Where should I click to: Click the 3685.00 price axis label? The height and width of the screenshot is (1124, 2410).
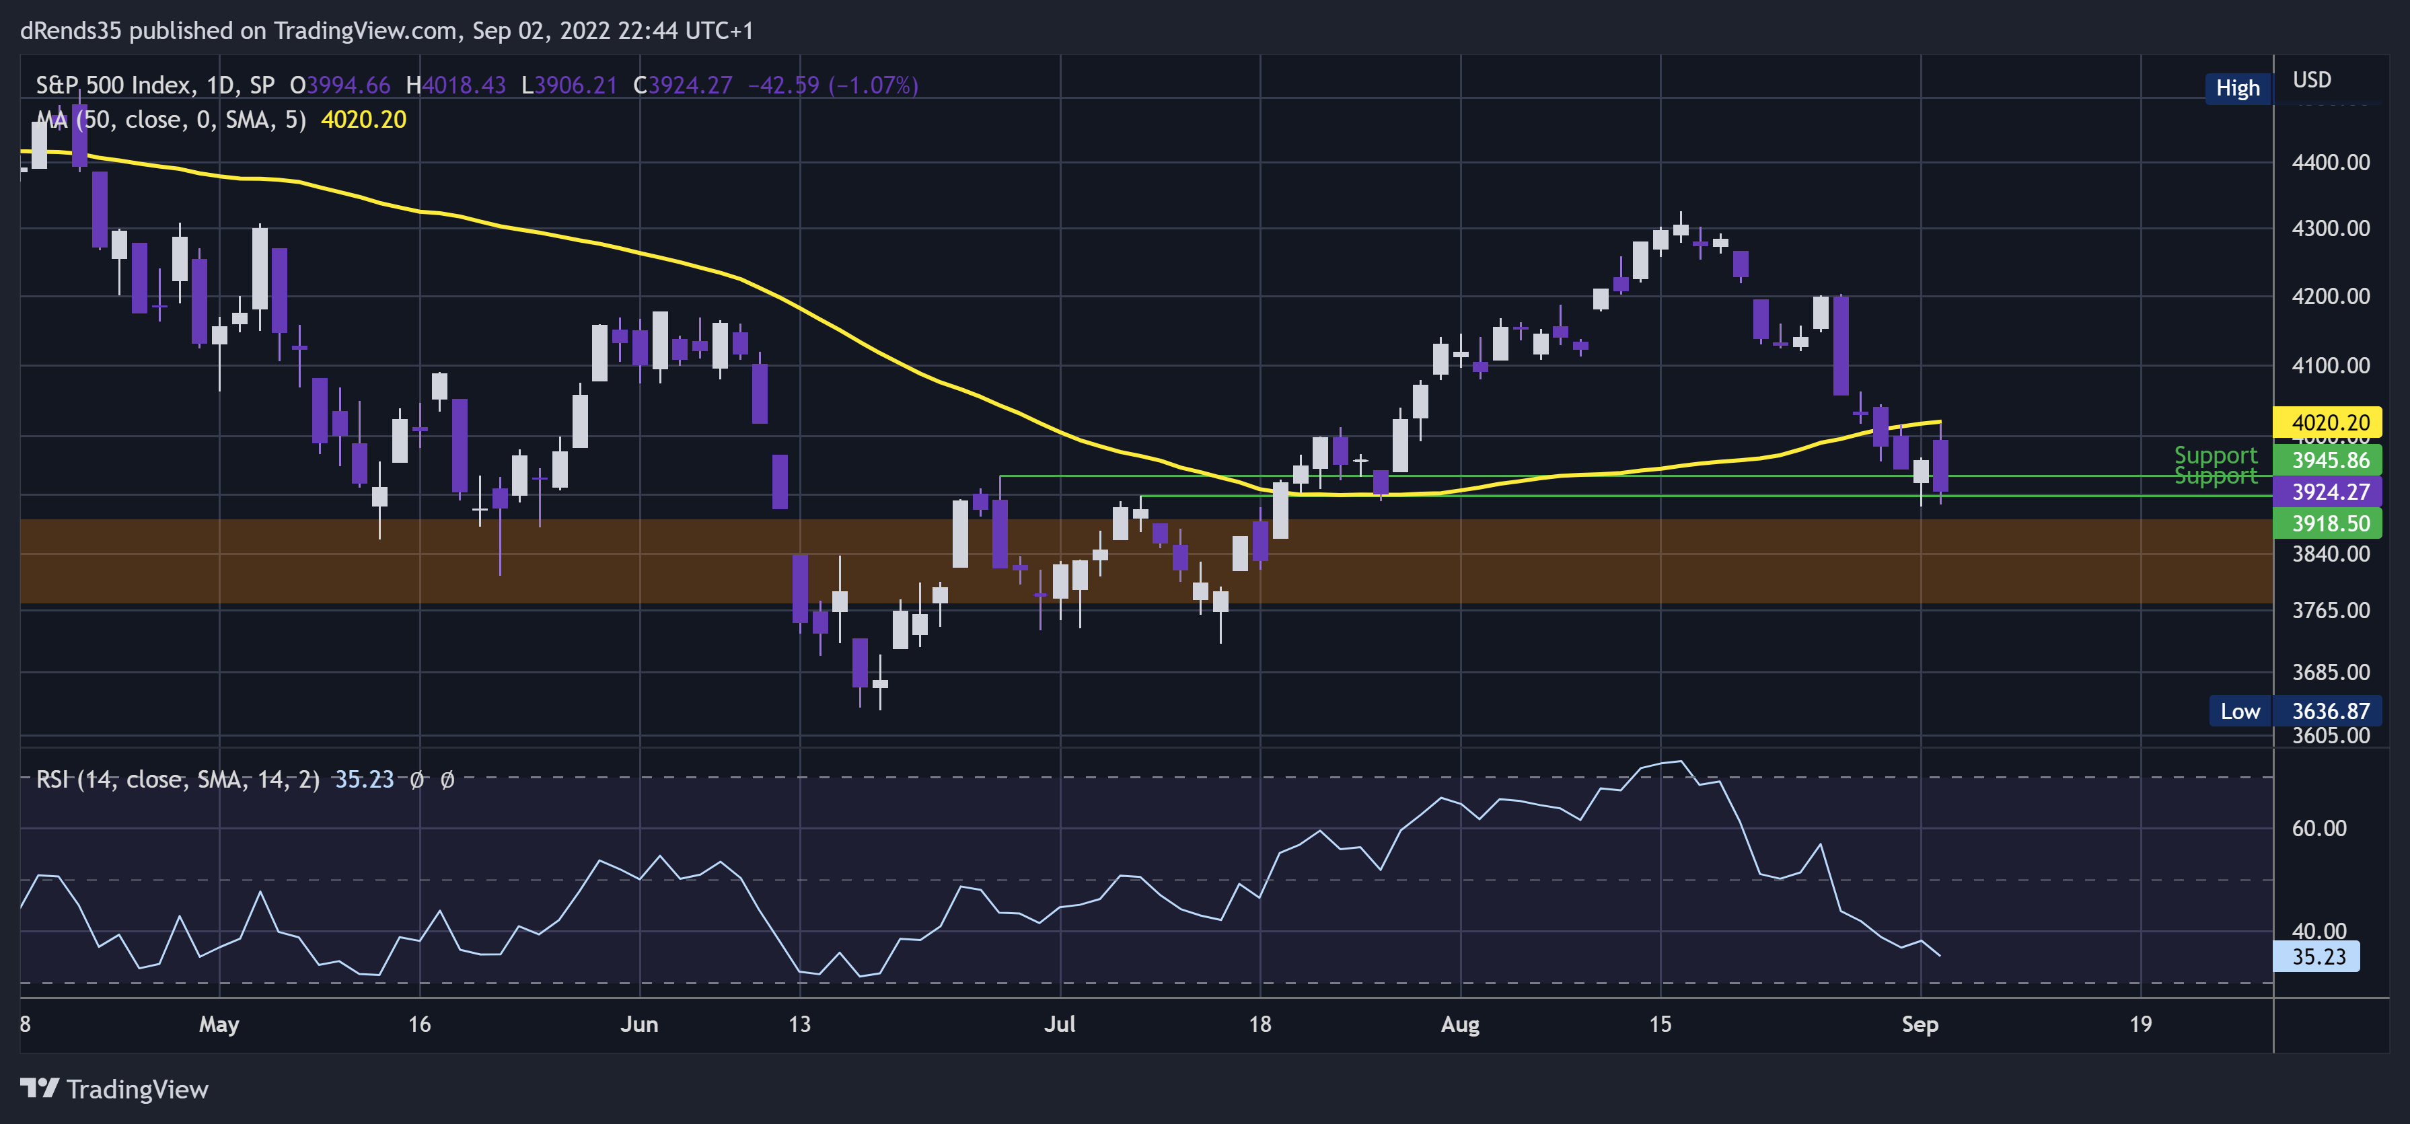click(2331, 673)
